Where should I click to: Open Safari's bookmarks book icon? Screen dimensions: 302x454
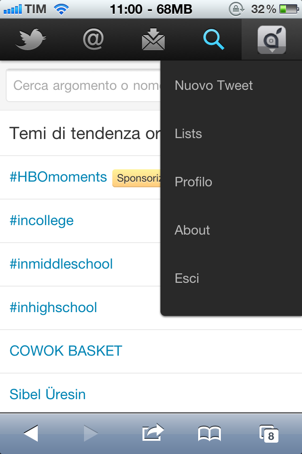[209, 433]
